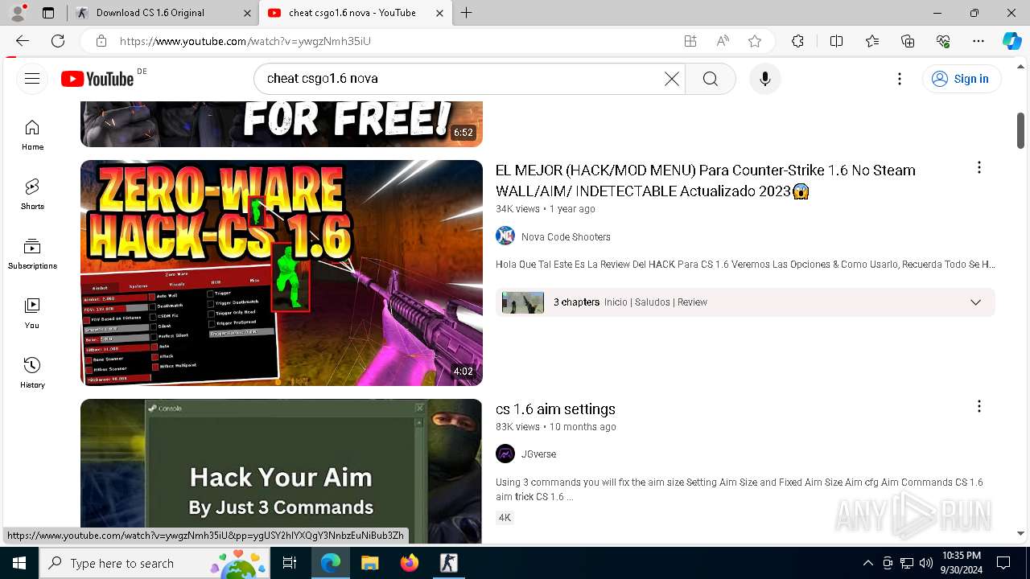This screenshot has width=1030, height=579.
Task: Visit JGverse channel
Action: click(x=538, y=454)
